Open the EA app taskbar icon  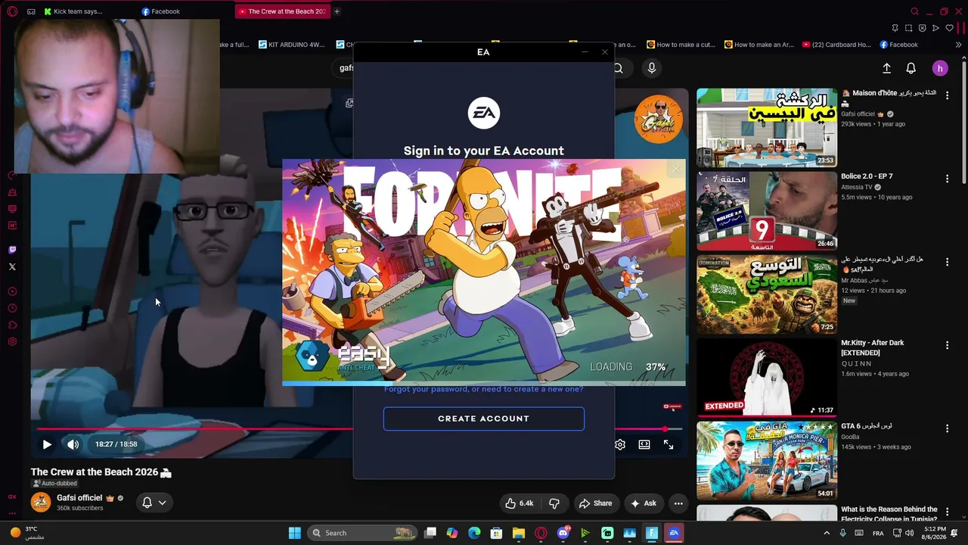[674, 533]
